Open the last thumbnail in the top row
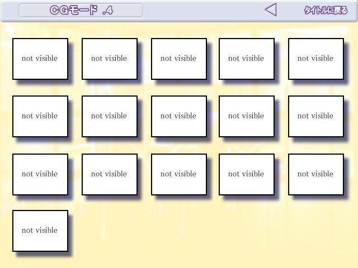358x268 pixels. (x=315, y=59)
